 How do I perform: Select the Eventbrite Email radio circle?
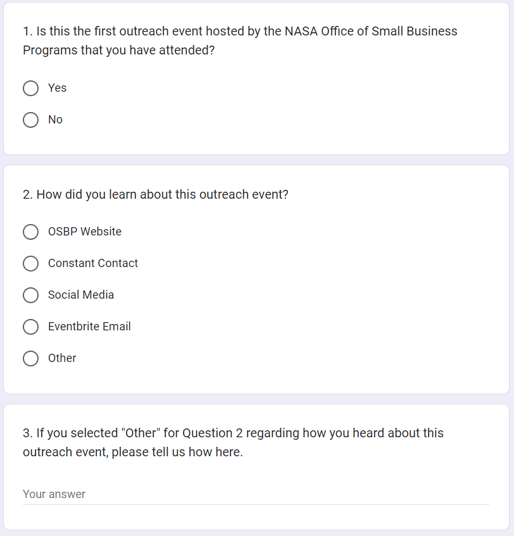(x=31, y=327)
